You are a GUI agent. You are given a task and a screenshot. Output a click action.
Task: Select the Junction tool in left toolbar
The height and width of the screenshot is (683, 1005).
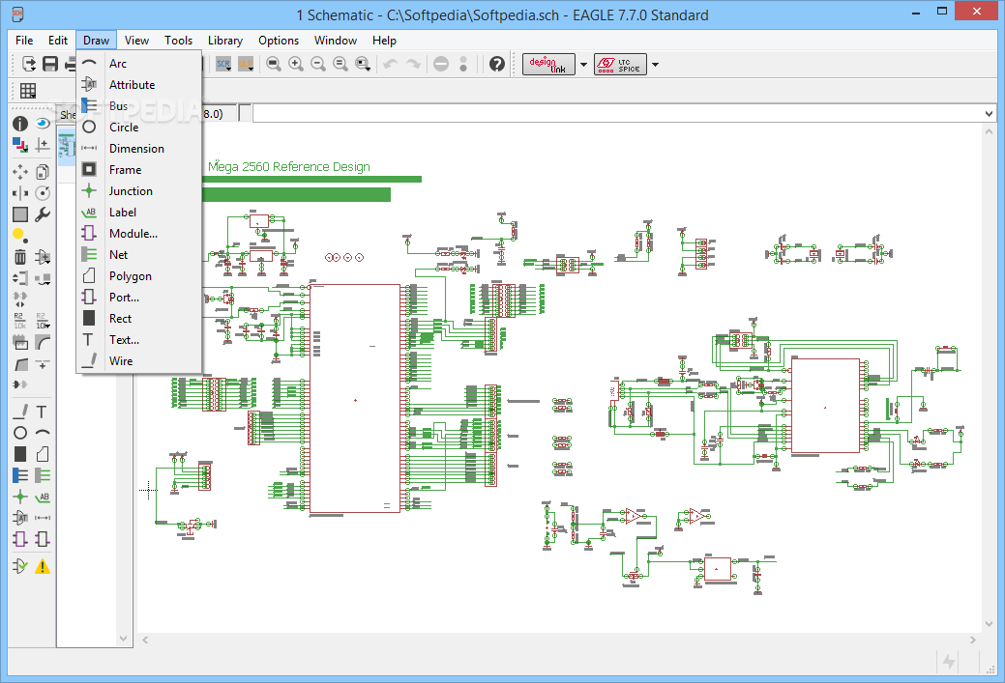pyautogui.click(x=20, y=497)
